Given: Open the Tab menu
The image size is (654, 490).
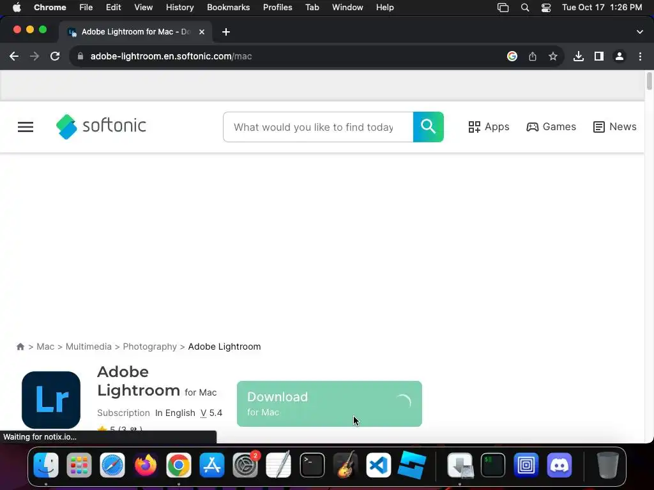Looking at the screenshot, I should (x=312, y=8).
